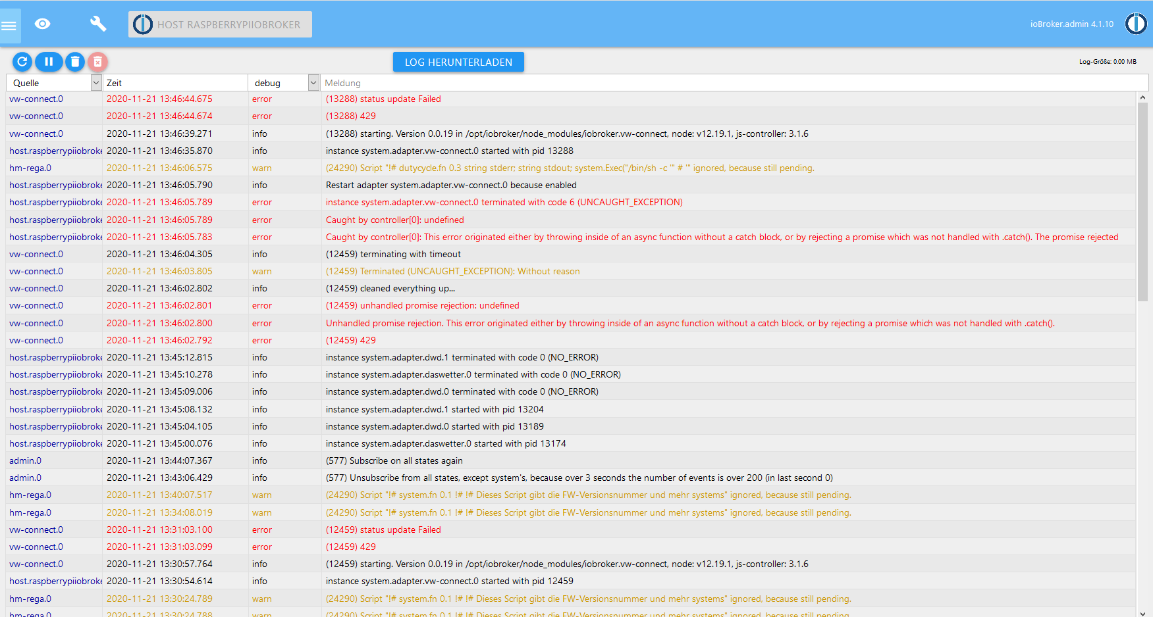Select timestamp 2020-11-21 13:34:08.019

pyautogui.click(x=159, y=512)
